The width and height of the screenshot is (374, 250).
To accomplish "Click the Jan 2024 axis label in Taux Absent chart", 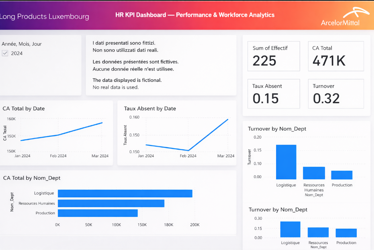I will (x=145, y=156).
